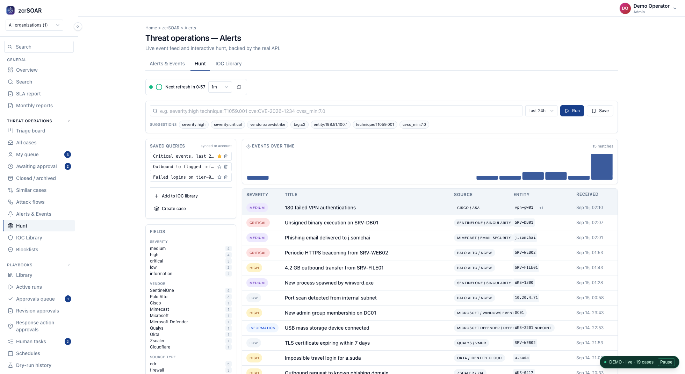Open the Overview page icon in sidebar
685x374 pixels.
(10, 70)
